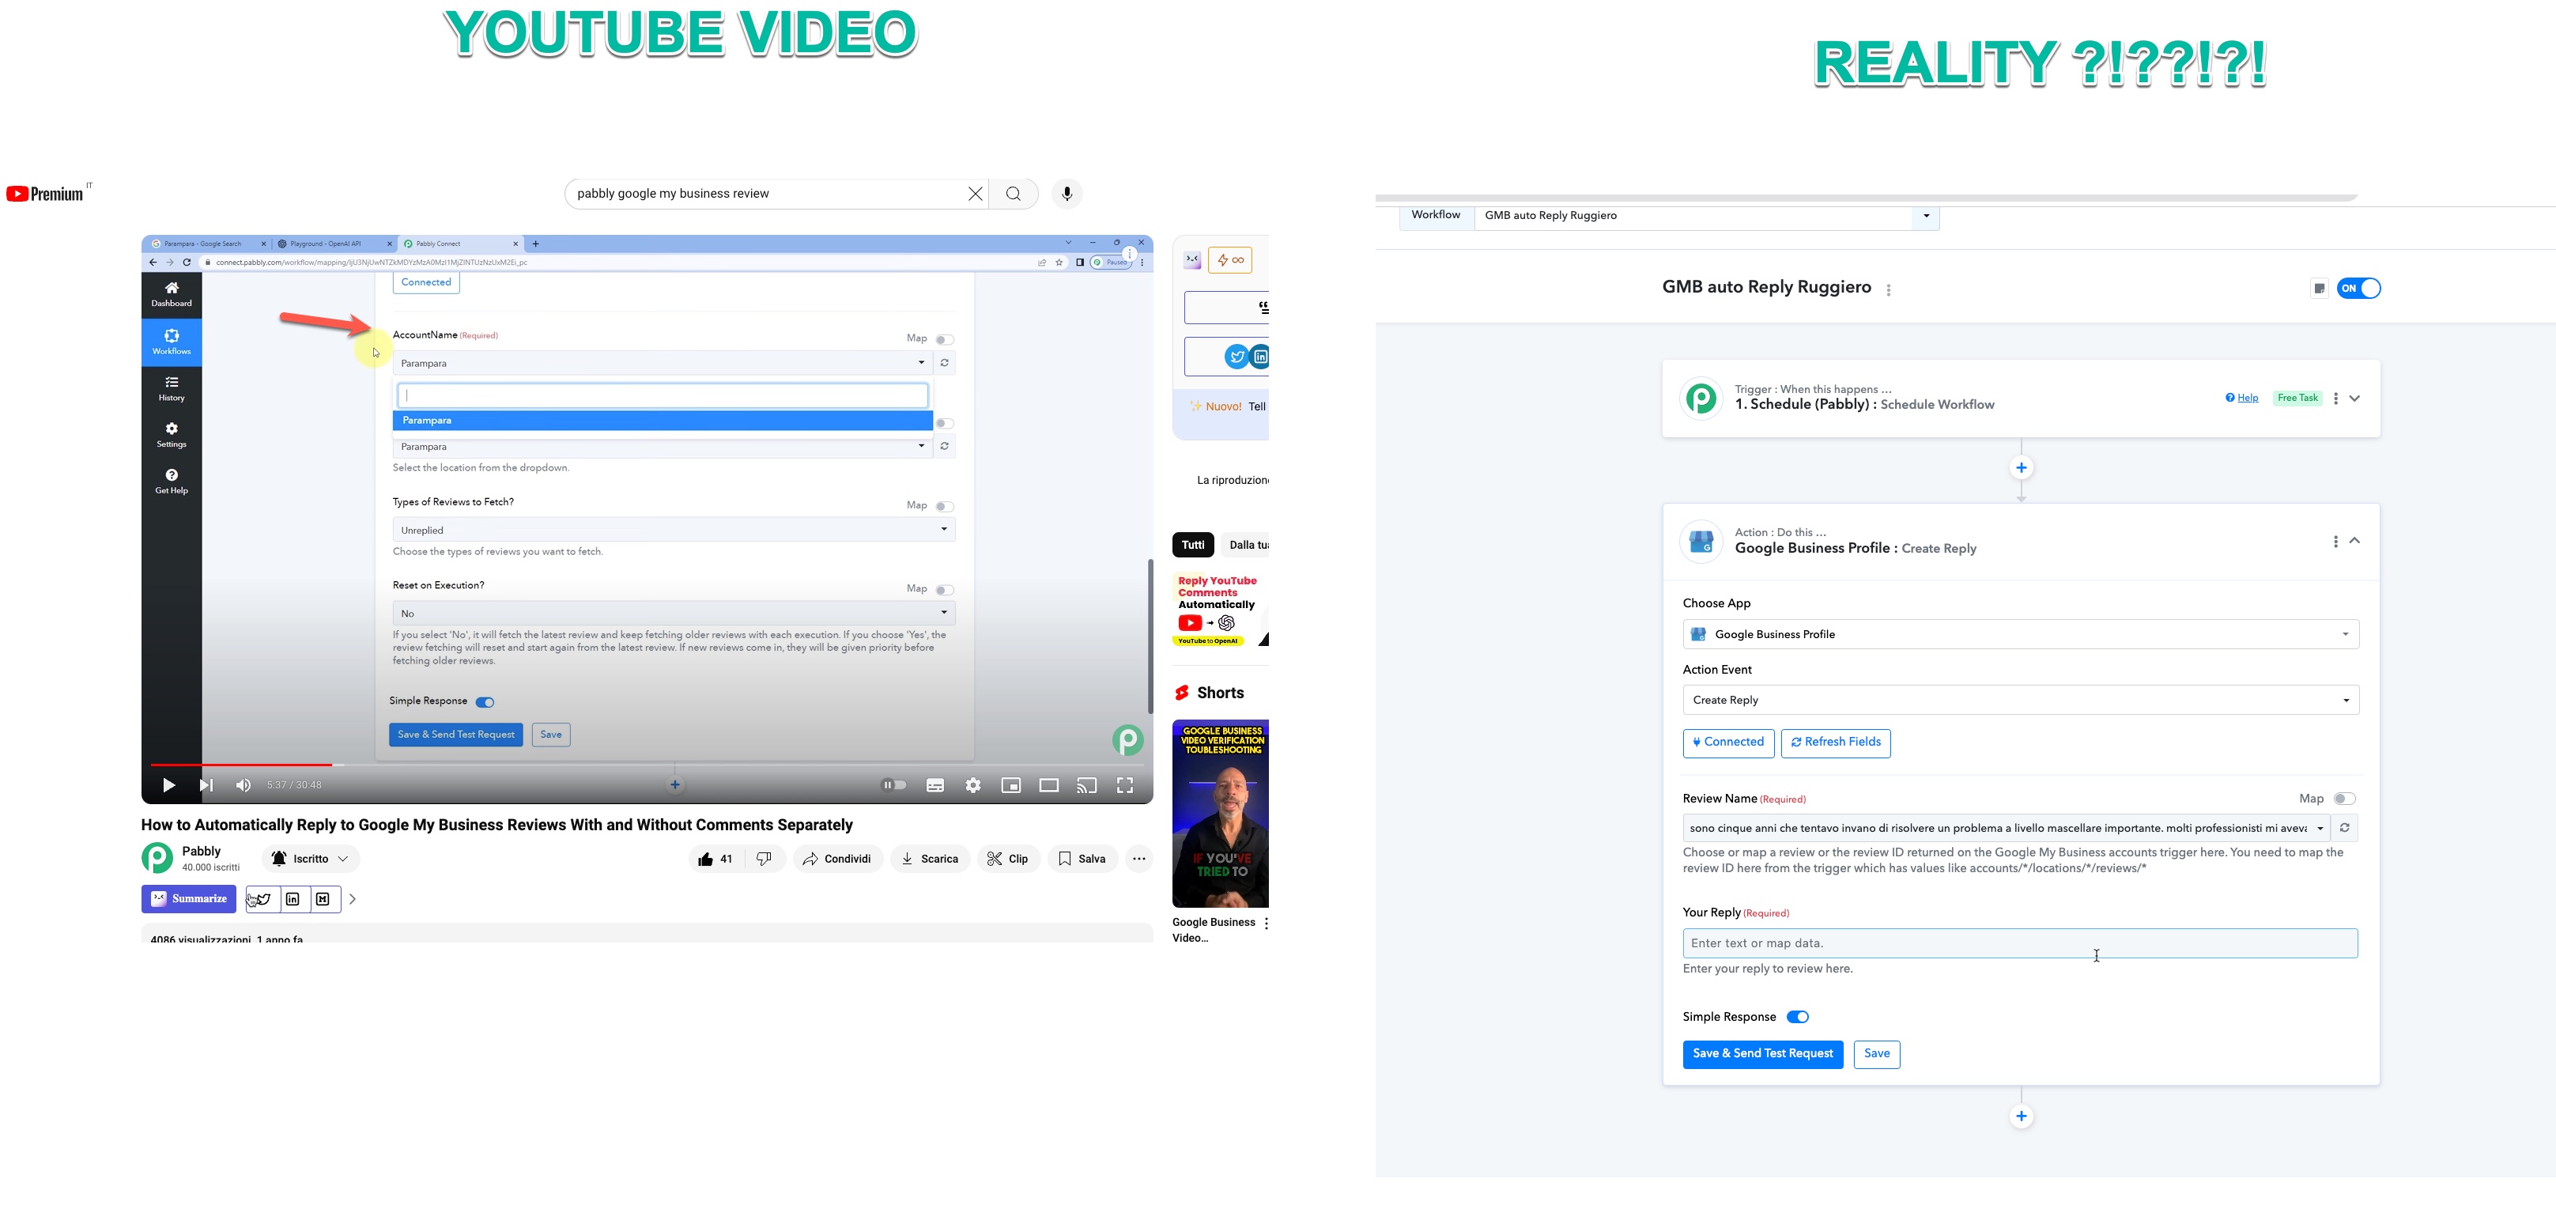Start voice search with the microphone

coord(1067,194)
